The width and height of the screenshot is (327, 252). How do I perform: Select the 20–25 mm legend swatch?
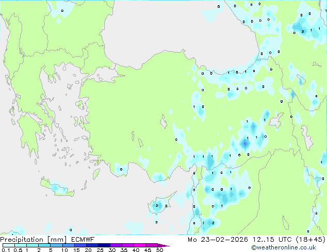[x=92, y=245]
